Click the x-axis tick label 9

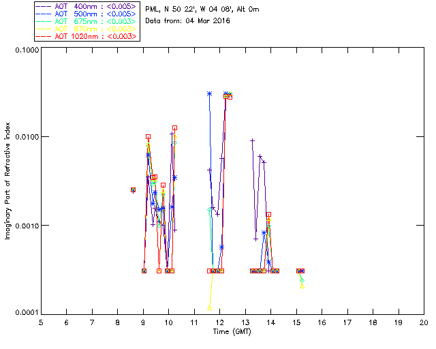[143, 322]
